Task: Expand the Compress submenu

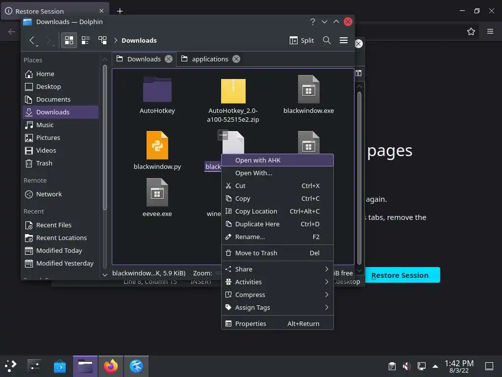Action: [x=277, y=295]
